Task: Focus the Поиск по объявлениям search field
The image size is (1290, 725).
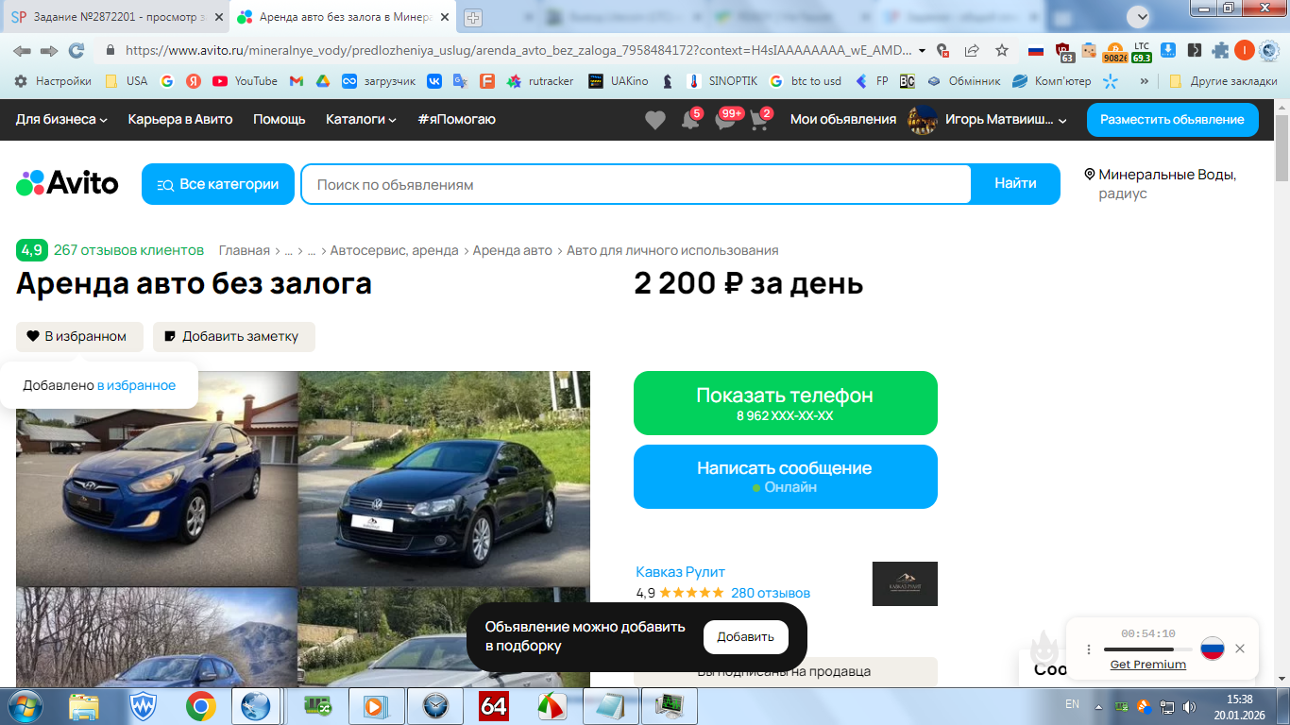Action: click(x=637, y=184)
